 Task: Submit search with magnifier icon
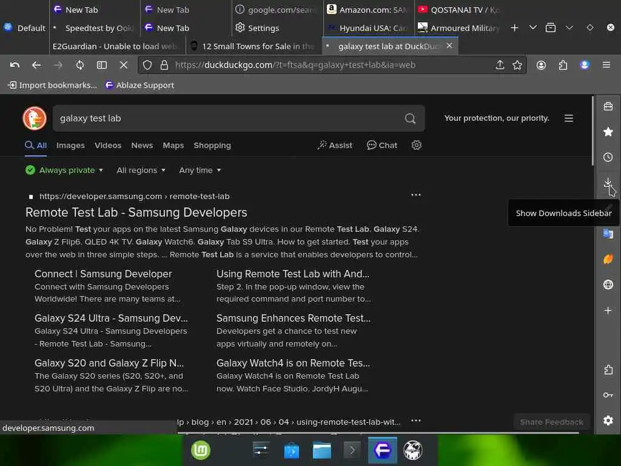coord(410,118)
